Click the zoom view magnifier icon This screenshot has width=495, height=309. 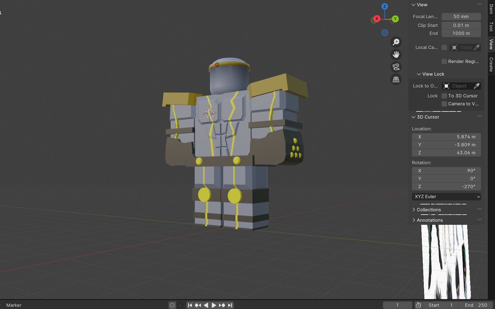(x=396, y=42)
